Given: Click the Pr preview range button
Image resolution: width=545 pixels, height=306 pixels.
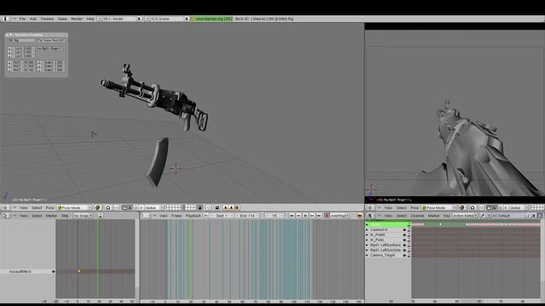Looking at the screenshot, I should click(x=206, y=215).
